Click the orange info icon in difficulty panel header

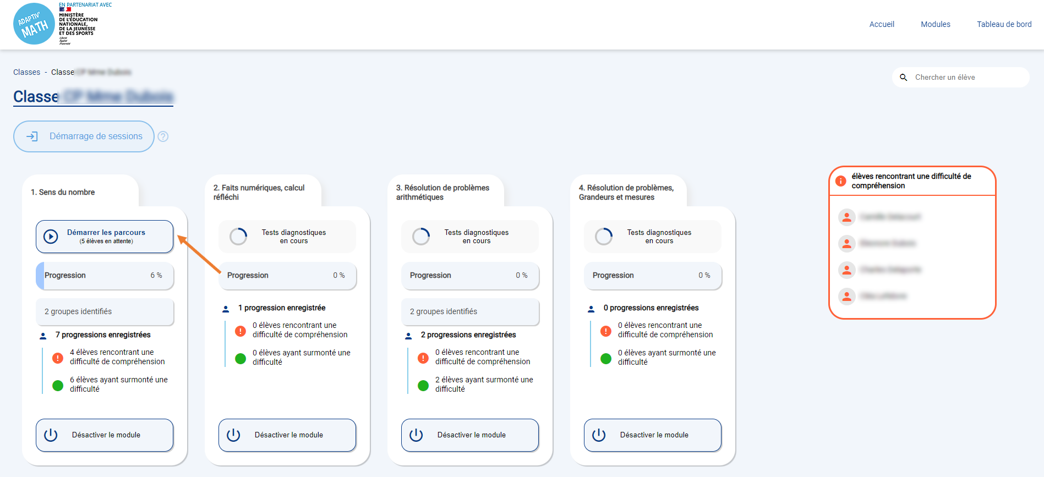[840, 181]
